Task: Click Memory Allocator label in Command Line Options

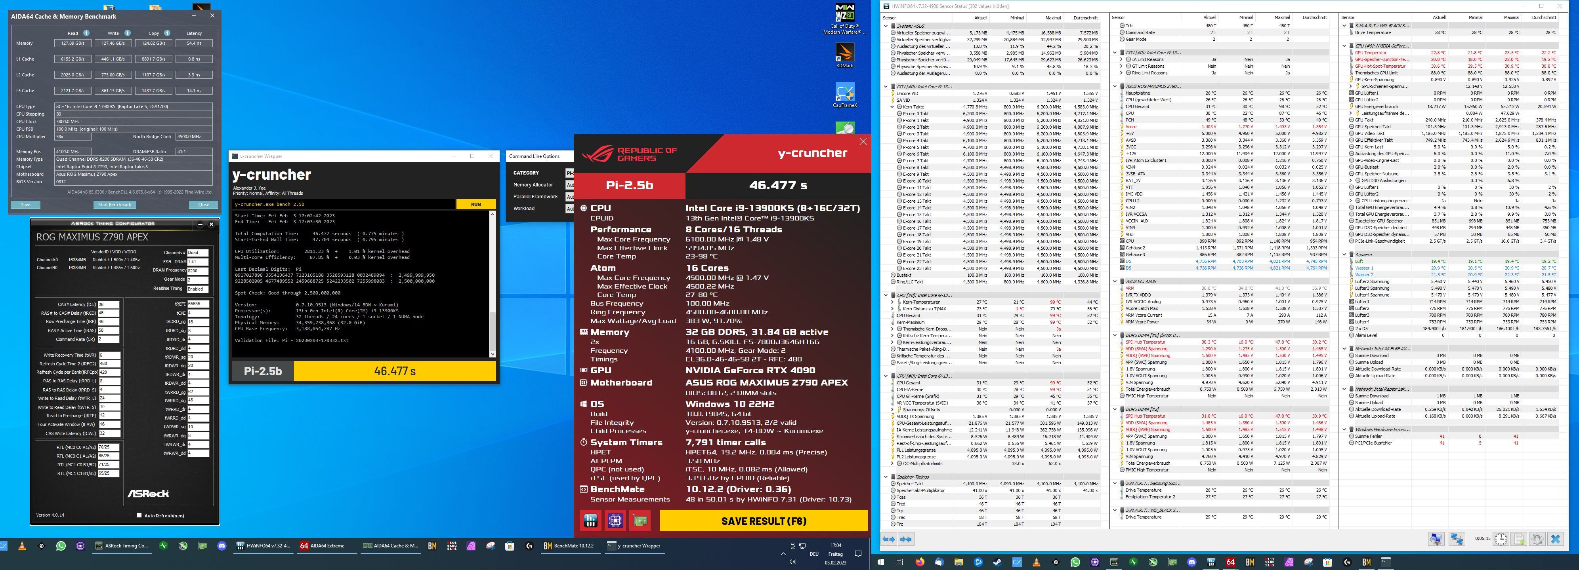Action: pyautogui.click(x=533, y=184)
